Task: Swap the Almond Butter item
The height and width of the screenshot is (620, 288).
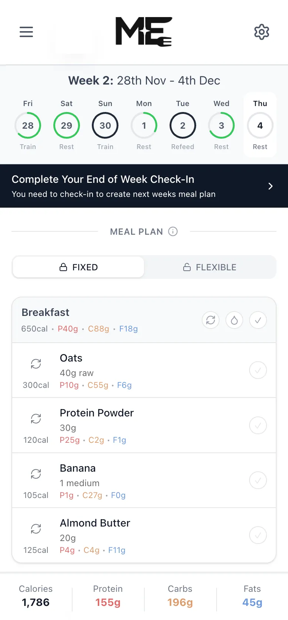Action: point(36,528)
